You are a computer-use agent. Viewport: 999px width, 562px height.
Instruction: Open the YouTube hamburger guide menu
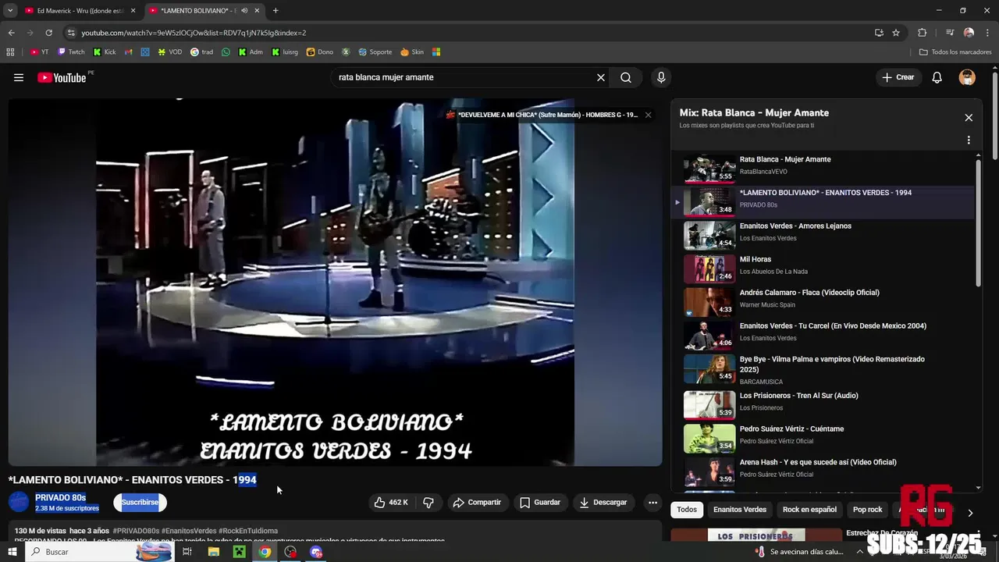[19, 77]
